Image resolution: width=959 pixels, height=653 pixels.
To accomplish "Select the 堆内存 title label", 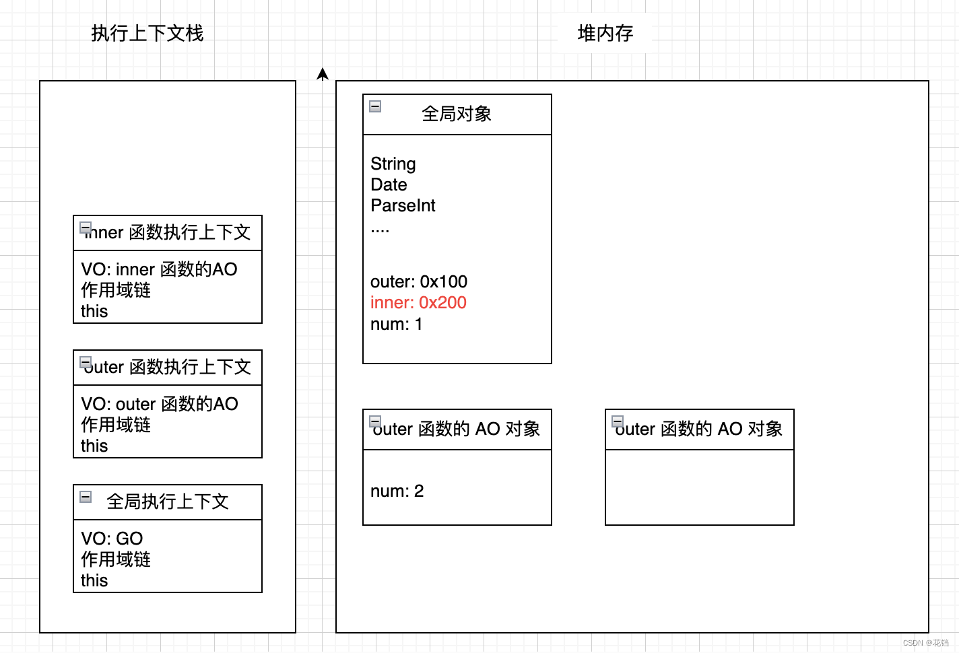I will (x=605, y=33).
